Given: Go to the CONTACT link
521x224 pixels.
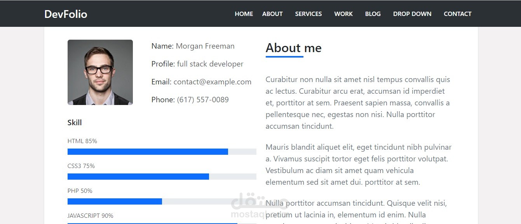Looking at the screenshot, I should click(x=458, y=14).
